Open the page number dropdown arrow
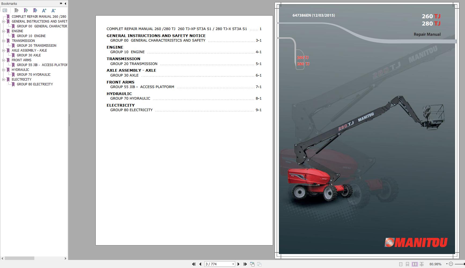 (233, 264)
